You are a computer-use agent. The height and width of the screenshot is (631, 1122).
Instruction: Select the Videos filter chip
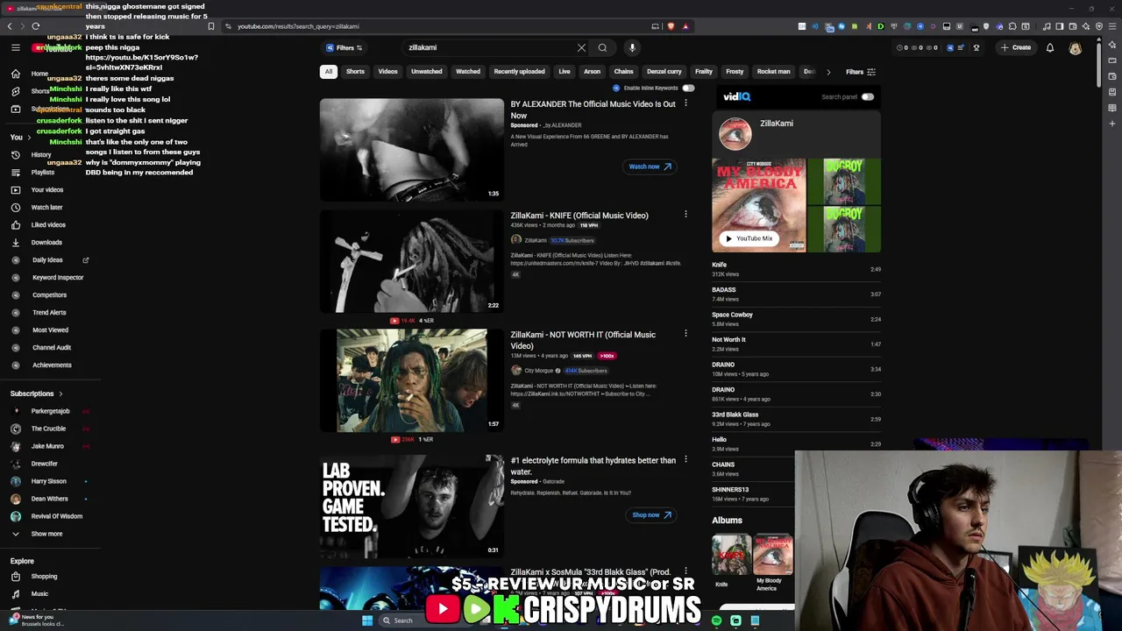(x=387, y=72)
